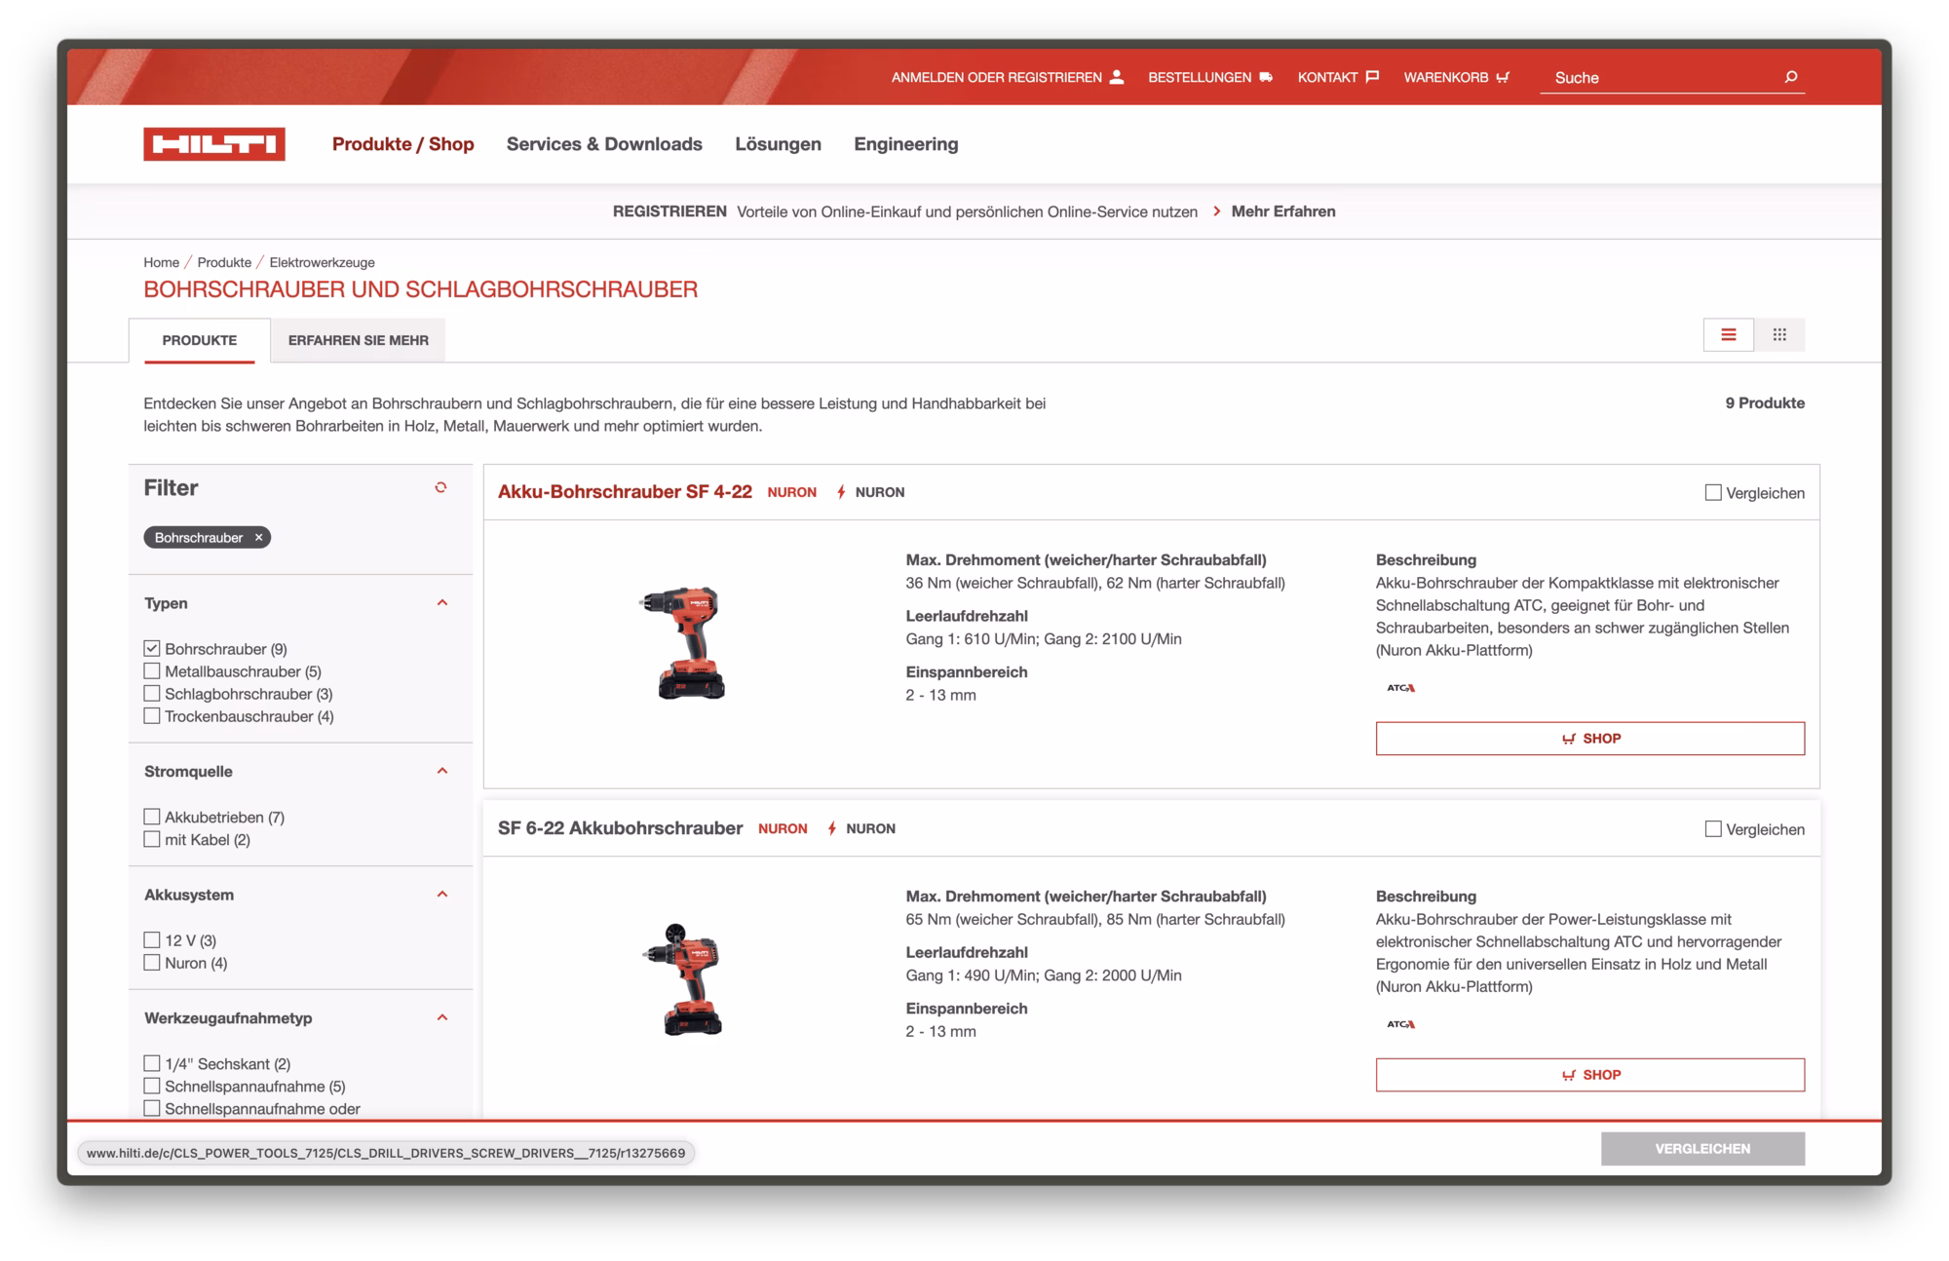
Task: Click the Mehr Erfahren arrow icon
Action: click(x=1216, y=211)
